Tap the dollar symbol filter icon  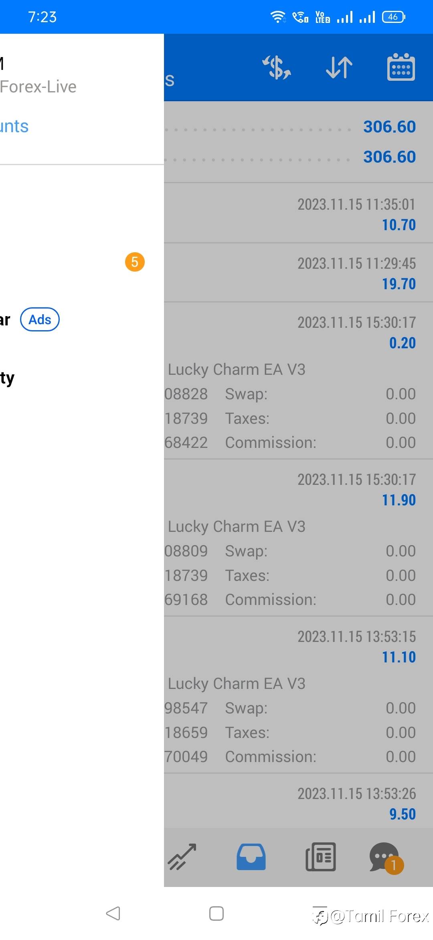tap(277, 67)
